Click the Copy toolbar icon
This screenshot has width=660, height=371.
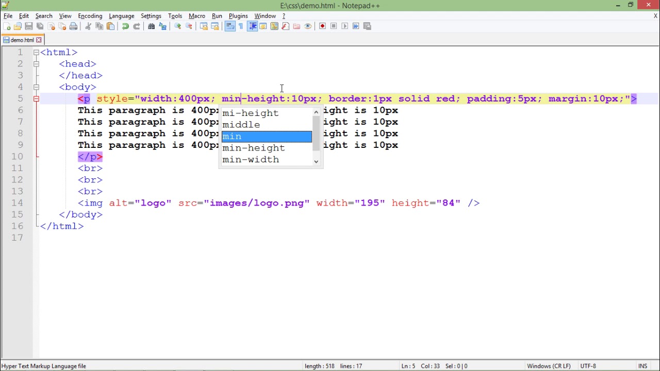pos(100,26)
